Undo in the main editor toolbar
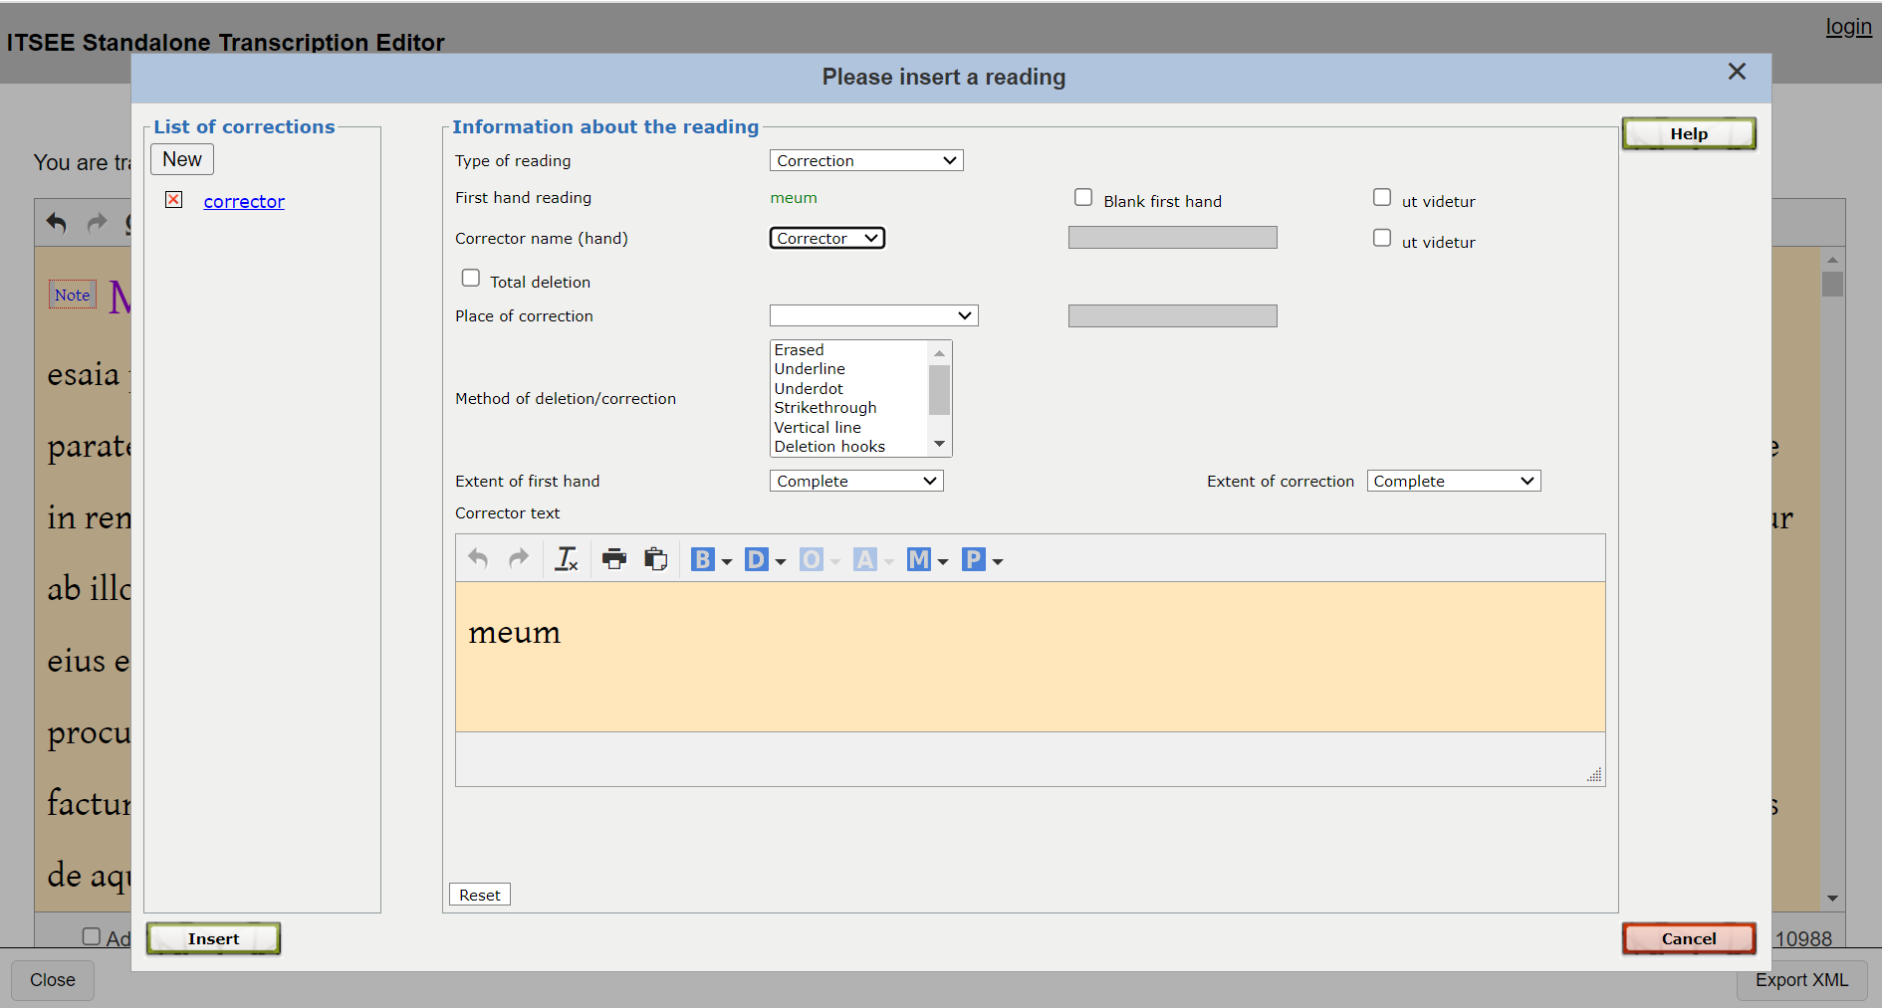 (57, 223)
